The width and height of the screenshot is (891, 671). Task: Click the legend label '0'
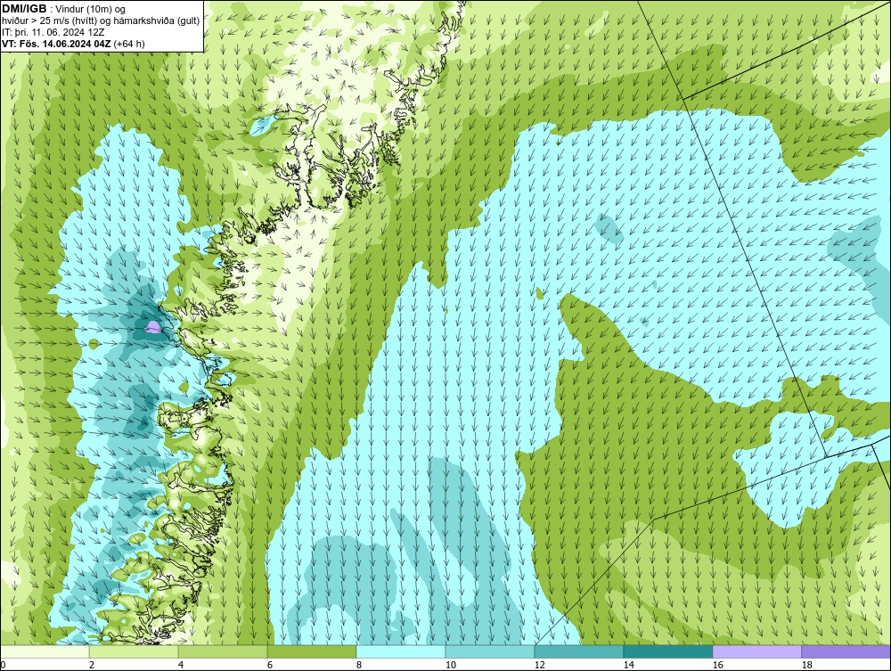tap(3, 665)
